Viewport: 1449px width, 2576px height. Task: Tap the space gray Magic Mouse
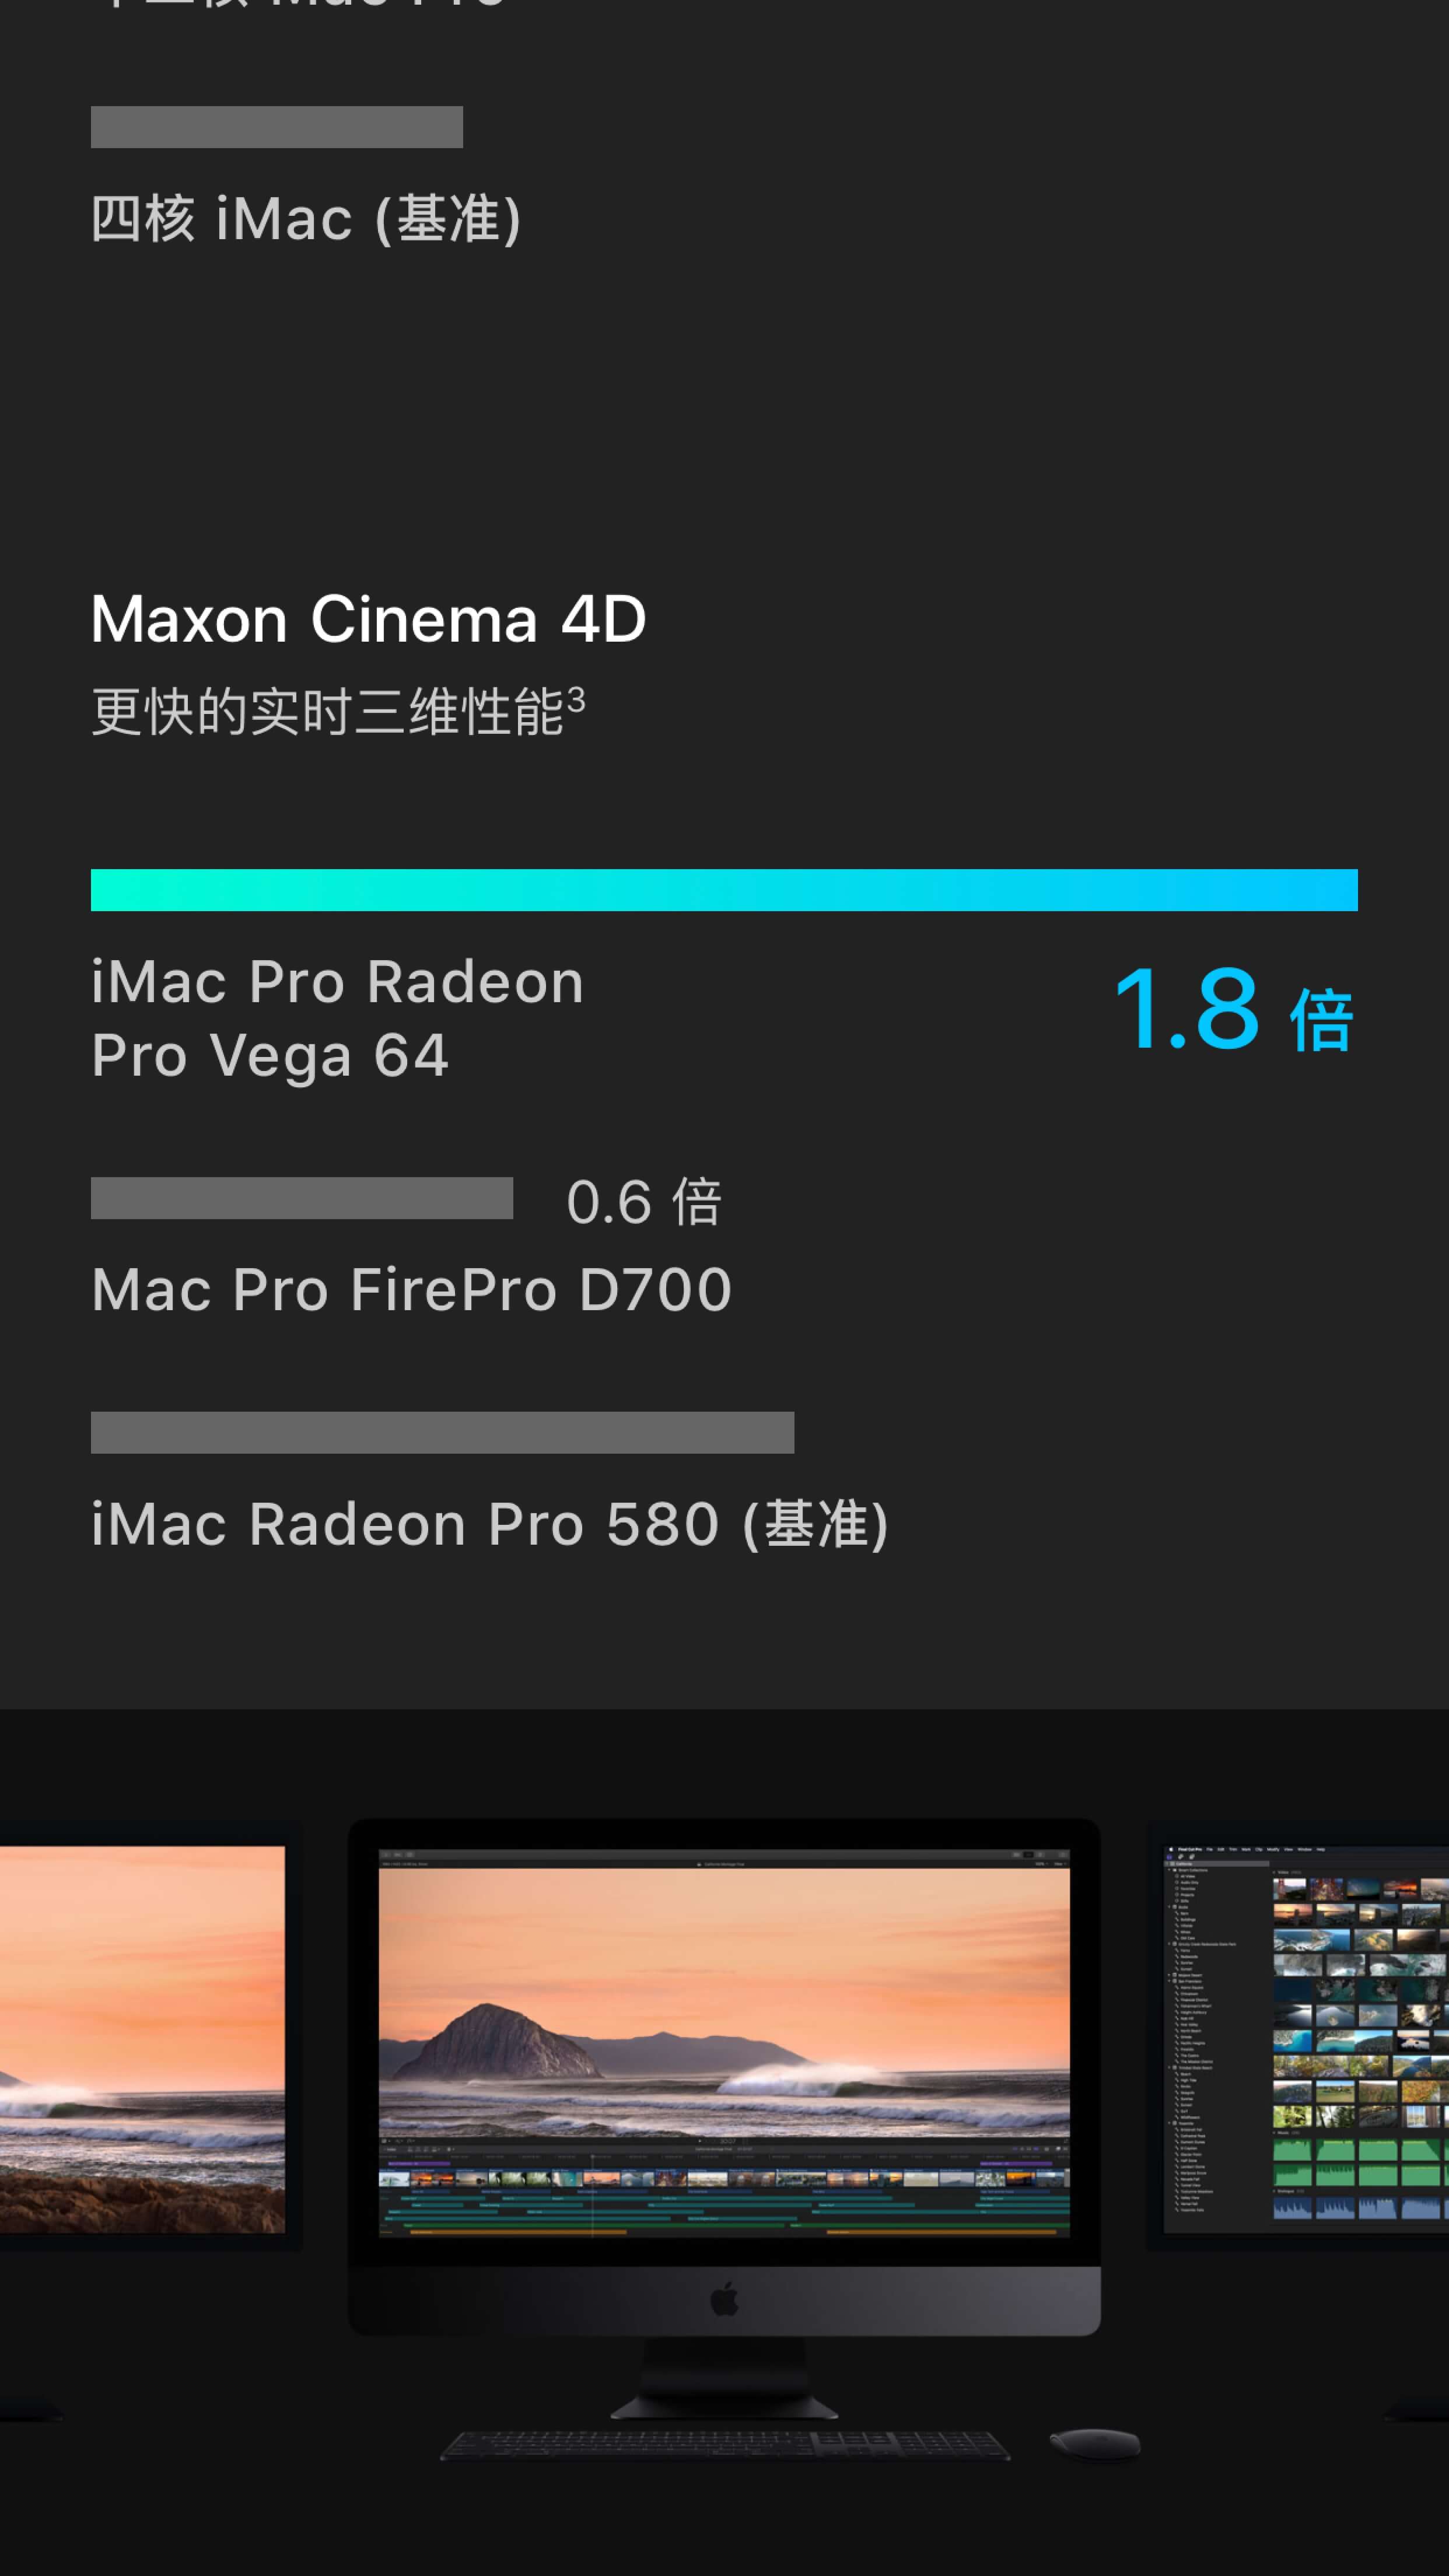click(1095, 2443)
